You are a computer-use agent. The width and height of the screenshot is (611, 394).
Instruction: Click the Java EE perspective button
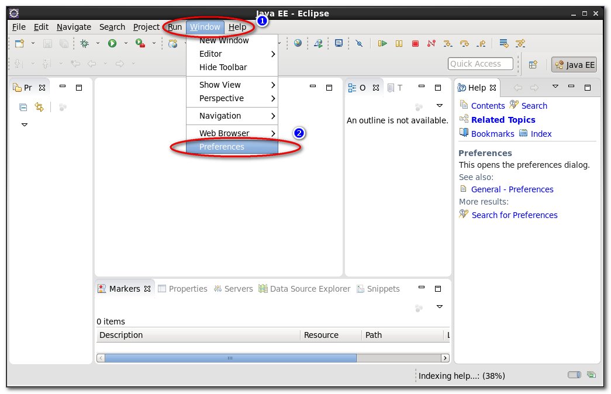point(574,65)
